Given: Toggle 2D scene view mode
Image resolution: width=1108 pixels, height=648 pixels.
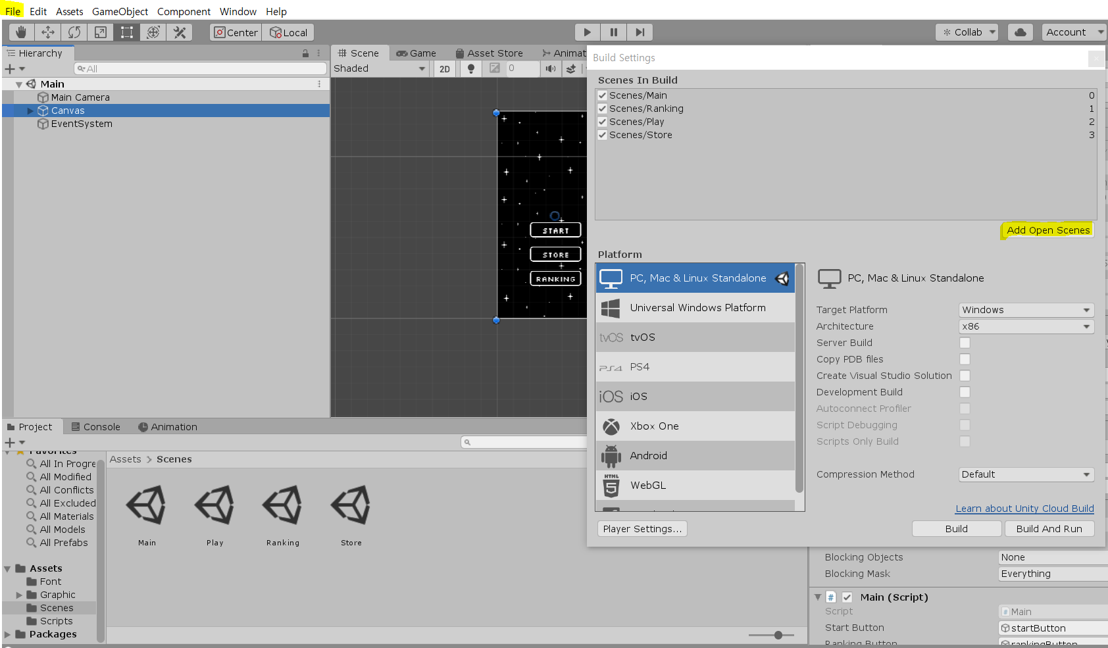Looking at the screenshot, I should [x=445, y=68].
